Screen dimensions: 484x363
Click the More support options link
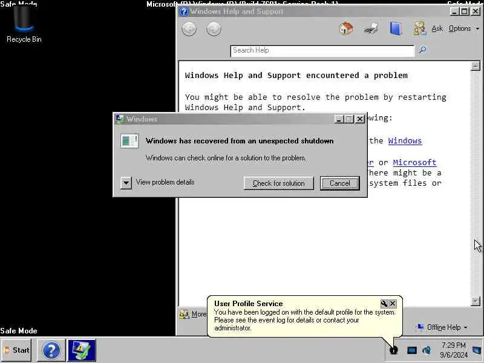point(194,314)
